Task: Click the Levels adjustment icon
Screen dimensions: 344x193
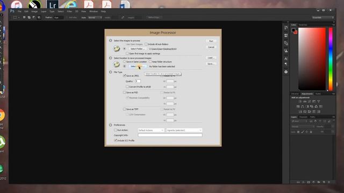Action: click(x=305, y=101)
